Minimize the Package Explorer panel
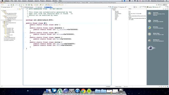169x95 pixels. coord(20,7)
